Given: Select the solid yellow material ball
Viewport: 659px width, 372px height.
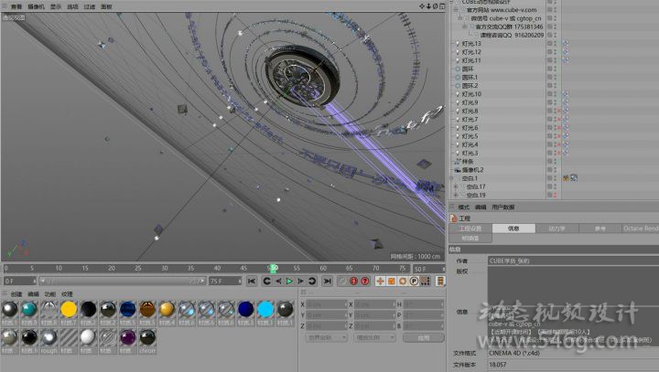Looking at the screenshot, I should pyautogui.click(x=68, y=310).
